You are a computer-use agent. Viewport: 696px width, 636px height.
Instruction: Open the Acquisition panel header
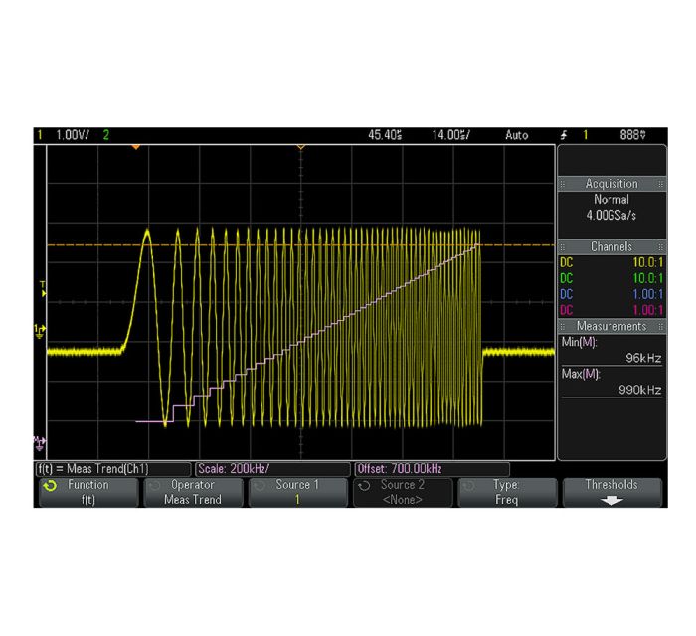click(611, 184)
